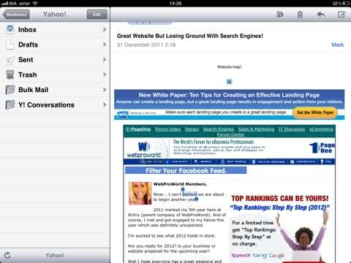Tap the Top Rankings Can Be Yours ad heading
Image resolution: width=351 pixels, height=263 pixels.
click(x=280, y=199)
